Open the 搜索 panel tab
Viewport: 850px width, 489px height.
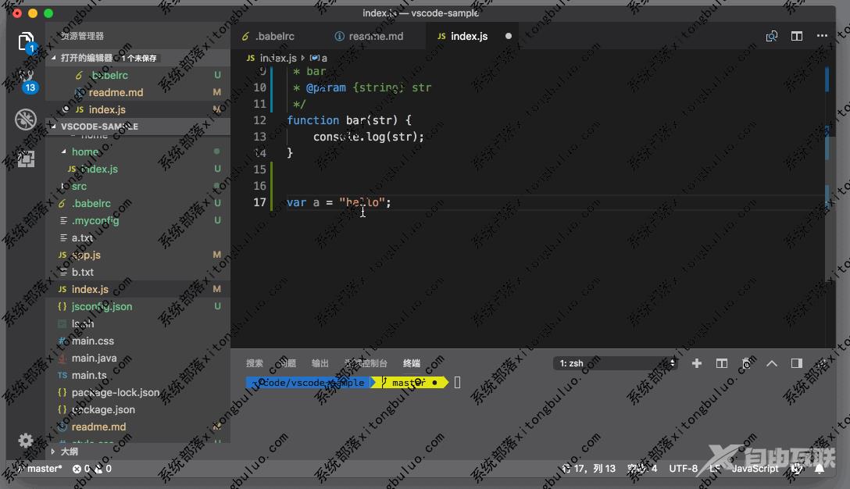(254, 363)
